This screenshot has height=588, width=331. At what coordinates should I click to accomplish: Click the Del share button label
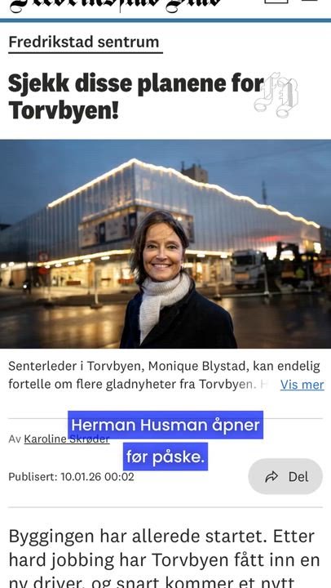pyautogui.click(x=298, y=477)
